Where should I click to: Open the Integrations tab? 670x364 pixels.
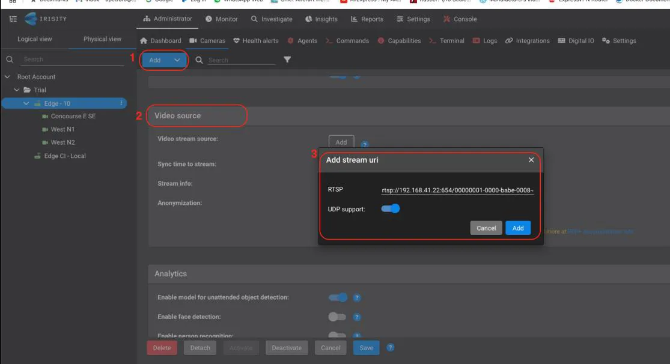tap(527, 41)
